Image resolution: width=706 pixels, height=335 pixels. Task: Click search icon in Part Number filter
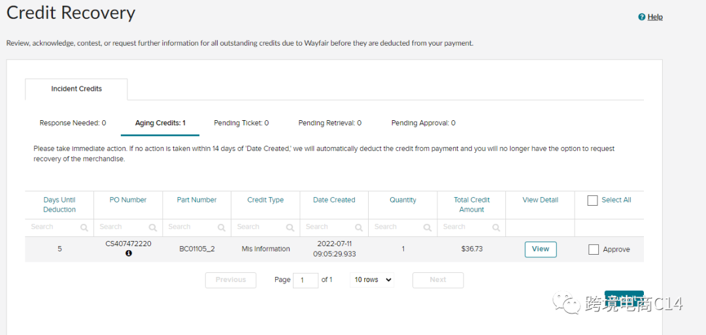pos(221,228)
